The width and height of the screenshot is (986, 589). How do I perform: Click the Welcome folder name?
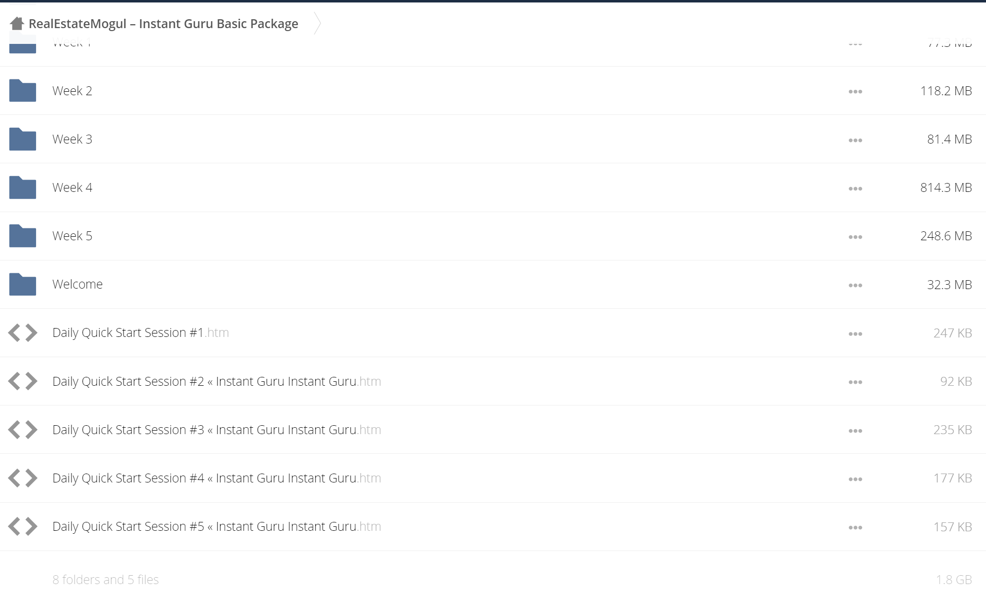[x=77, y=284]
